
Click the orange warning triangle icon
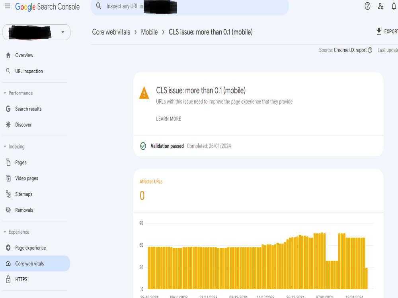tap(144, 93)
